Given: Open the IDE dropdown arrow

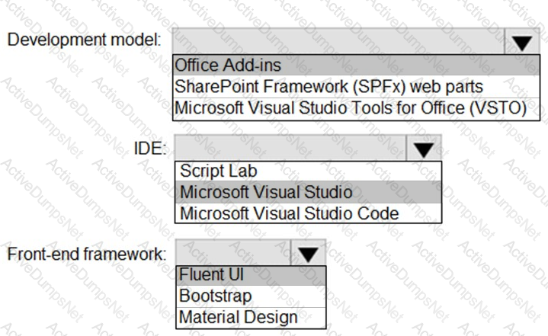Looking at the screenshot, I should (421, 149).
